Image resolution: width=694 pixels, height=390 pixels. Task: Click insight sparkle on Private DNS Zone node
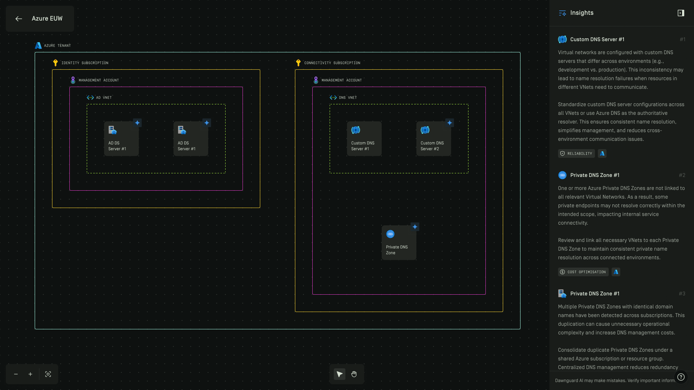pos(415,227)
